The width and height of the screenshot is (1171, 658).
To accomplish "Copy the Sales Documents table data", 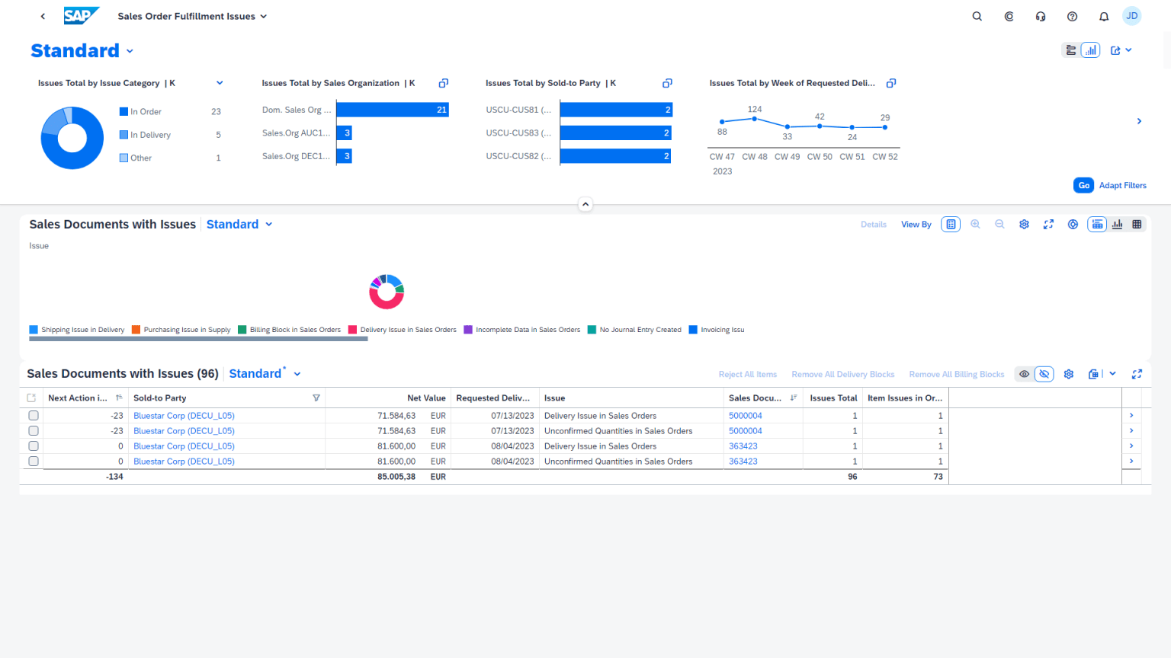I will pos(1096,374).
